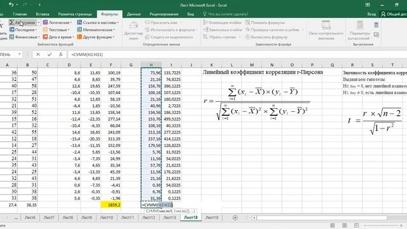Click the Pearson correlation formula image
Image resolution: width=407 pixels, height=229 pixels.
click(x=257, y=103)
